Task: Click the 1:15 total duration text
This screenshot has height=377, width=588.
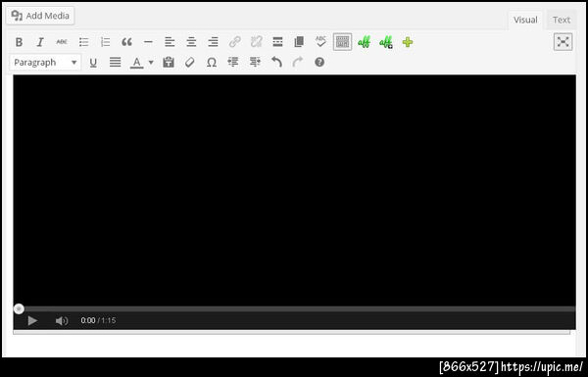Action: (x=109, y=321)
